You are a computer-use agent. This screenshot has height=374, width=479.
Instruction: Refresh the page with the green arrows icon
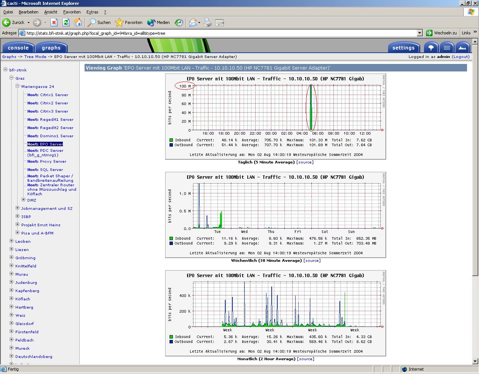pos(66,22)
